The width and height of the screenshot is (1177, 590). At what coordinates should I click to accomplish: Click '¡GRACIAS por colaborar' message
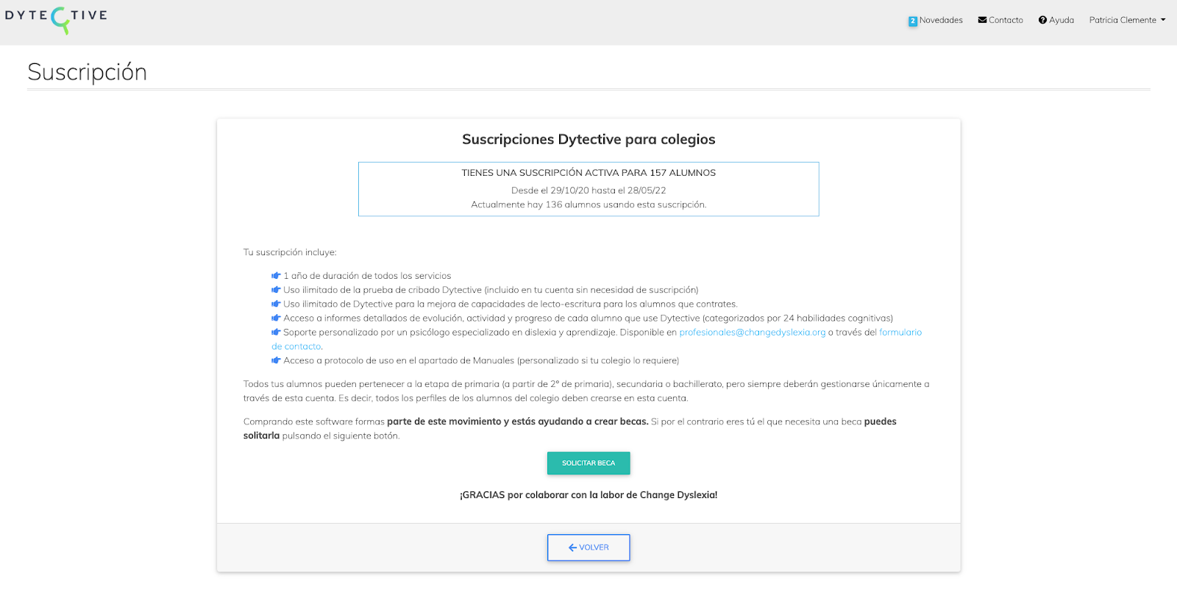(x=588, y=495)
